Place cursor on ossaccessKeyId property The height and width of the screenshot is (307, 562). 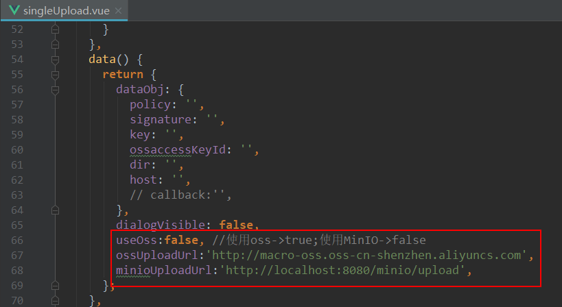coord(178,149)
